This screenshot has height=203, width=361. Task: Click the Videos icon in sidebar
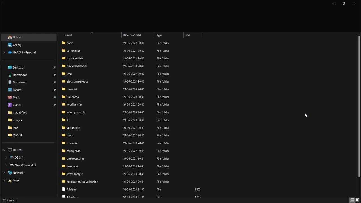[10, 105]
